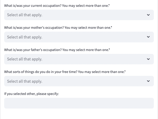Click 'Select all that apply.' under free time question
Screen dimensions: 158x119
click(x=25, y=81)
